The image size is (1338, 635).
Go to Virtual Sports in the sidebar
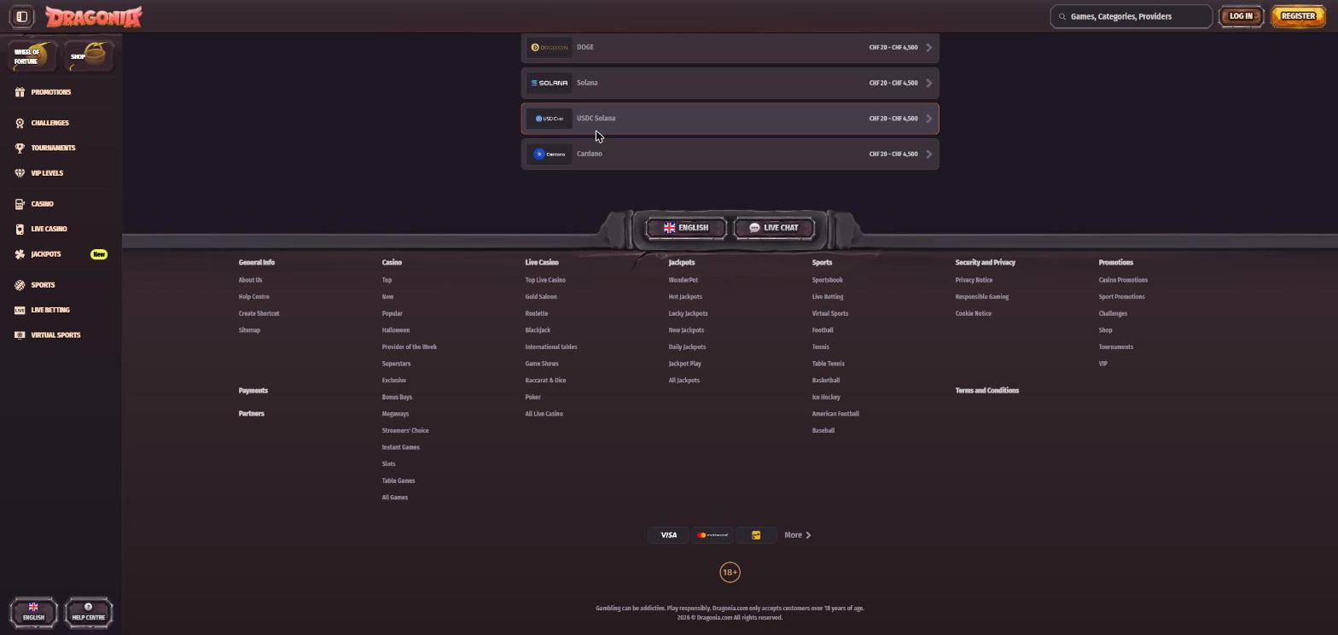point(48,335)
